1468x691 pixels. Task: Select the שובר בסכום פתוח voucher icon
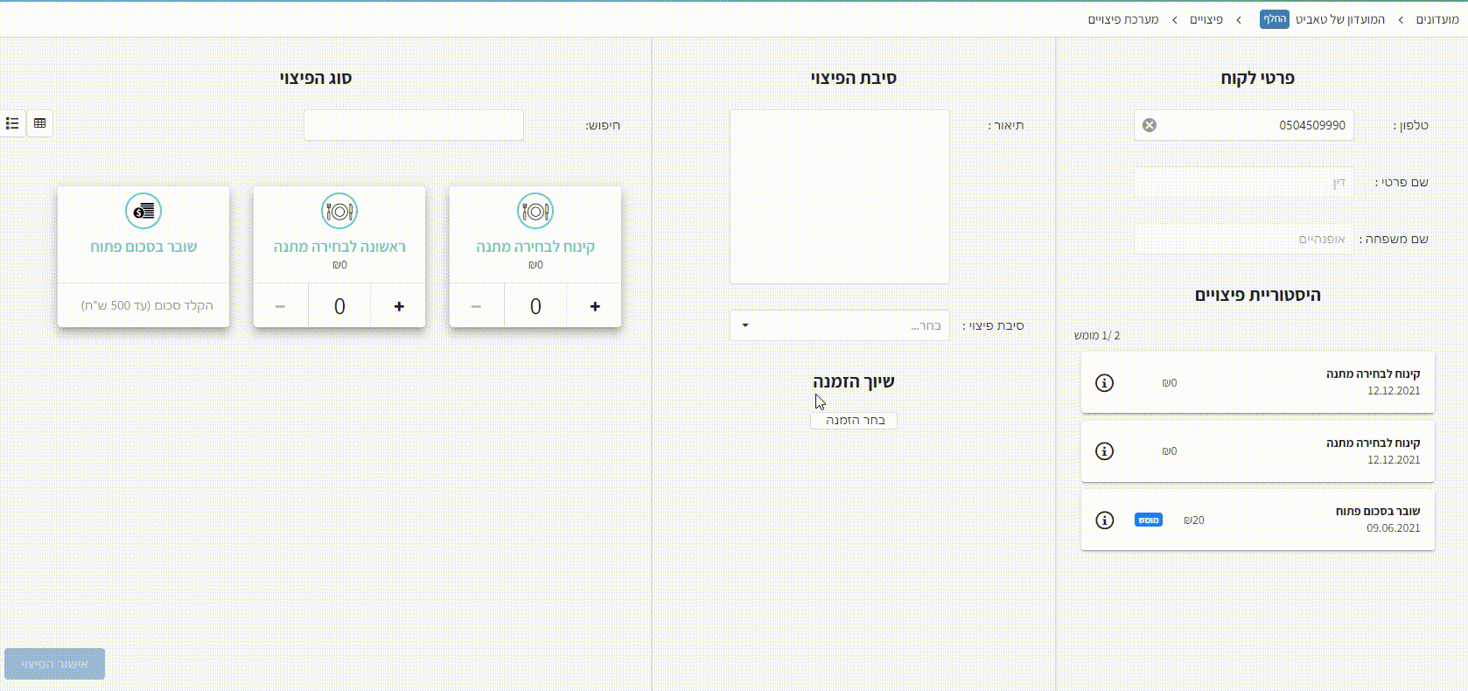click(x=143, y=211)
